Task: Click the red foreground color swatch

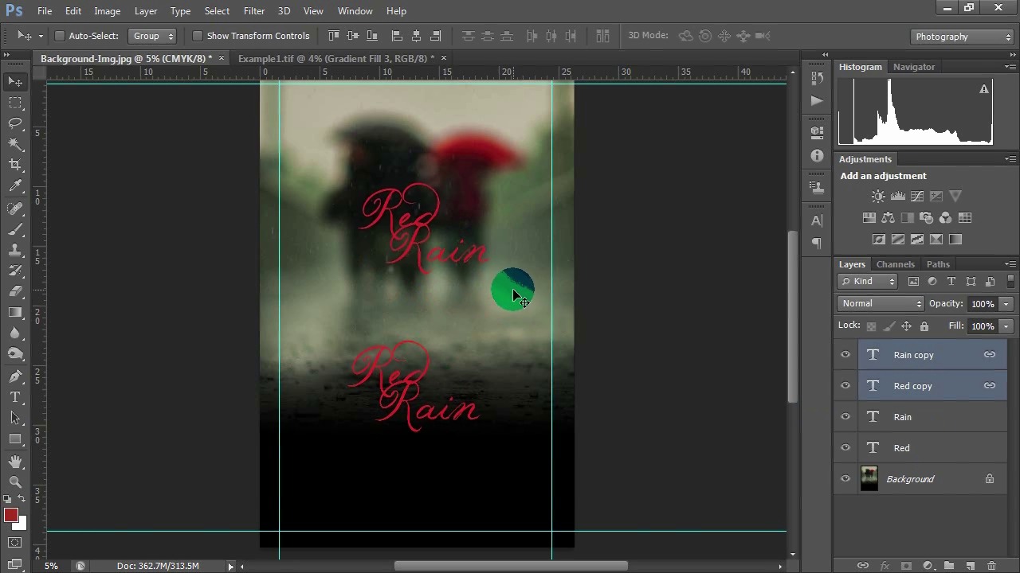Action: [x=10, y=516]
